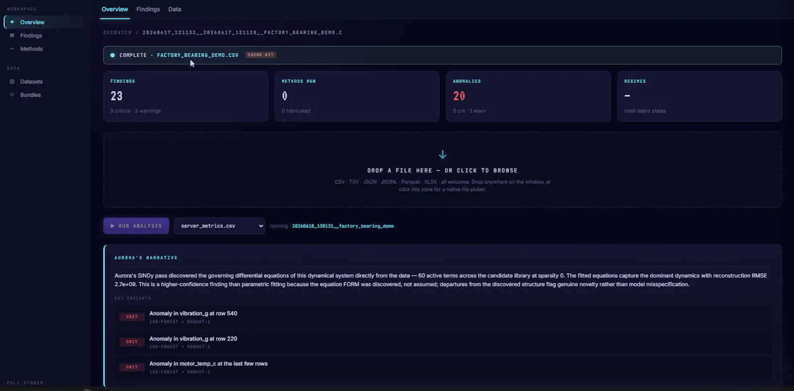The height and width of the screenshot is (391, 794).
Task: Click the download arrow in drop zone
Action: coord(443,155)
